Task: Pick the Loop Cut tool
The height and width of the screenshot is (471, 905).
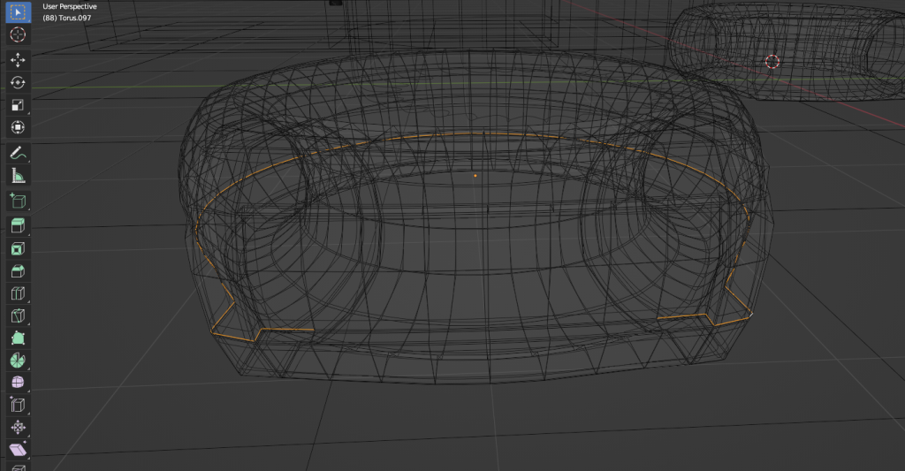Action: point(18,293)
